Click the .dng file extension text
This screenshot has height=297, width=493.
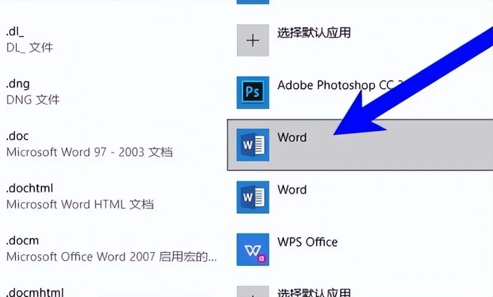(x=18, y=84)
